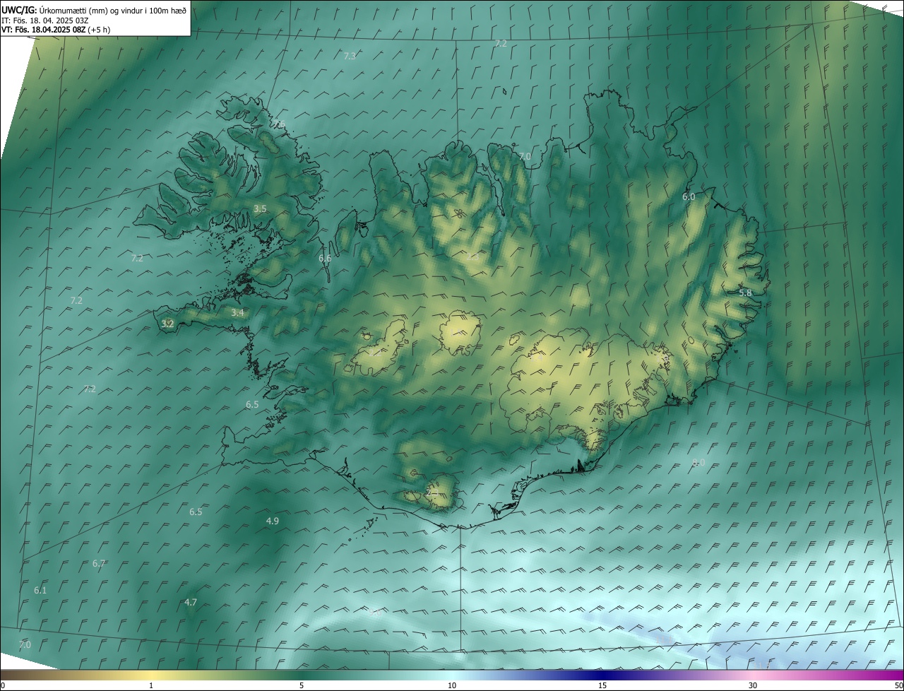The width and height of the screenshot is (904, 691).
Task: Click the '7.3' value label on map
Action: click(350, 56)
